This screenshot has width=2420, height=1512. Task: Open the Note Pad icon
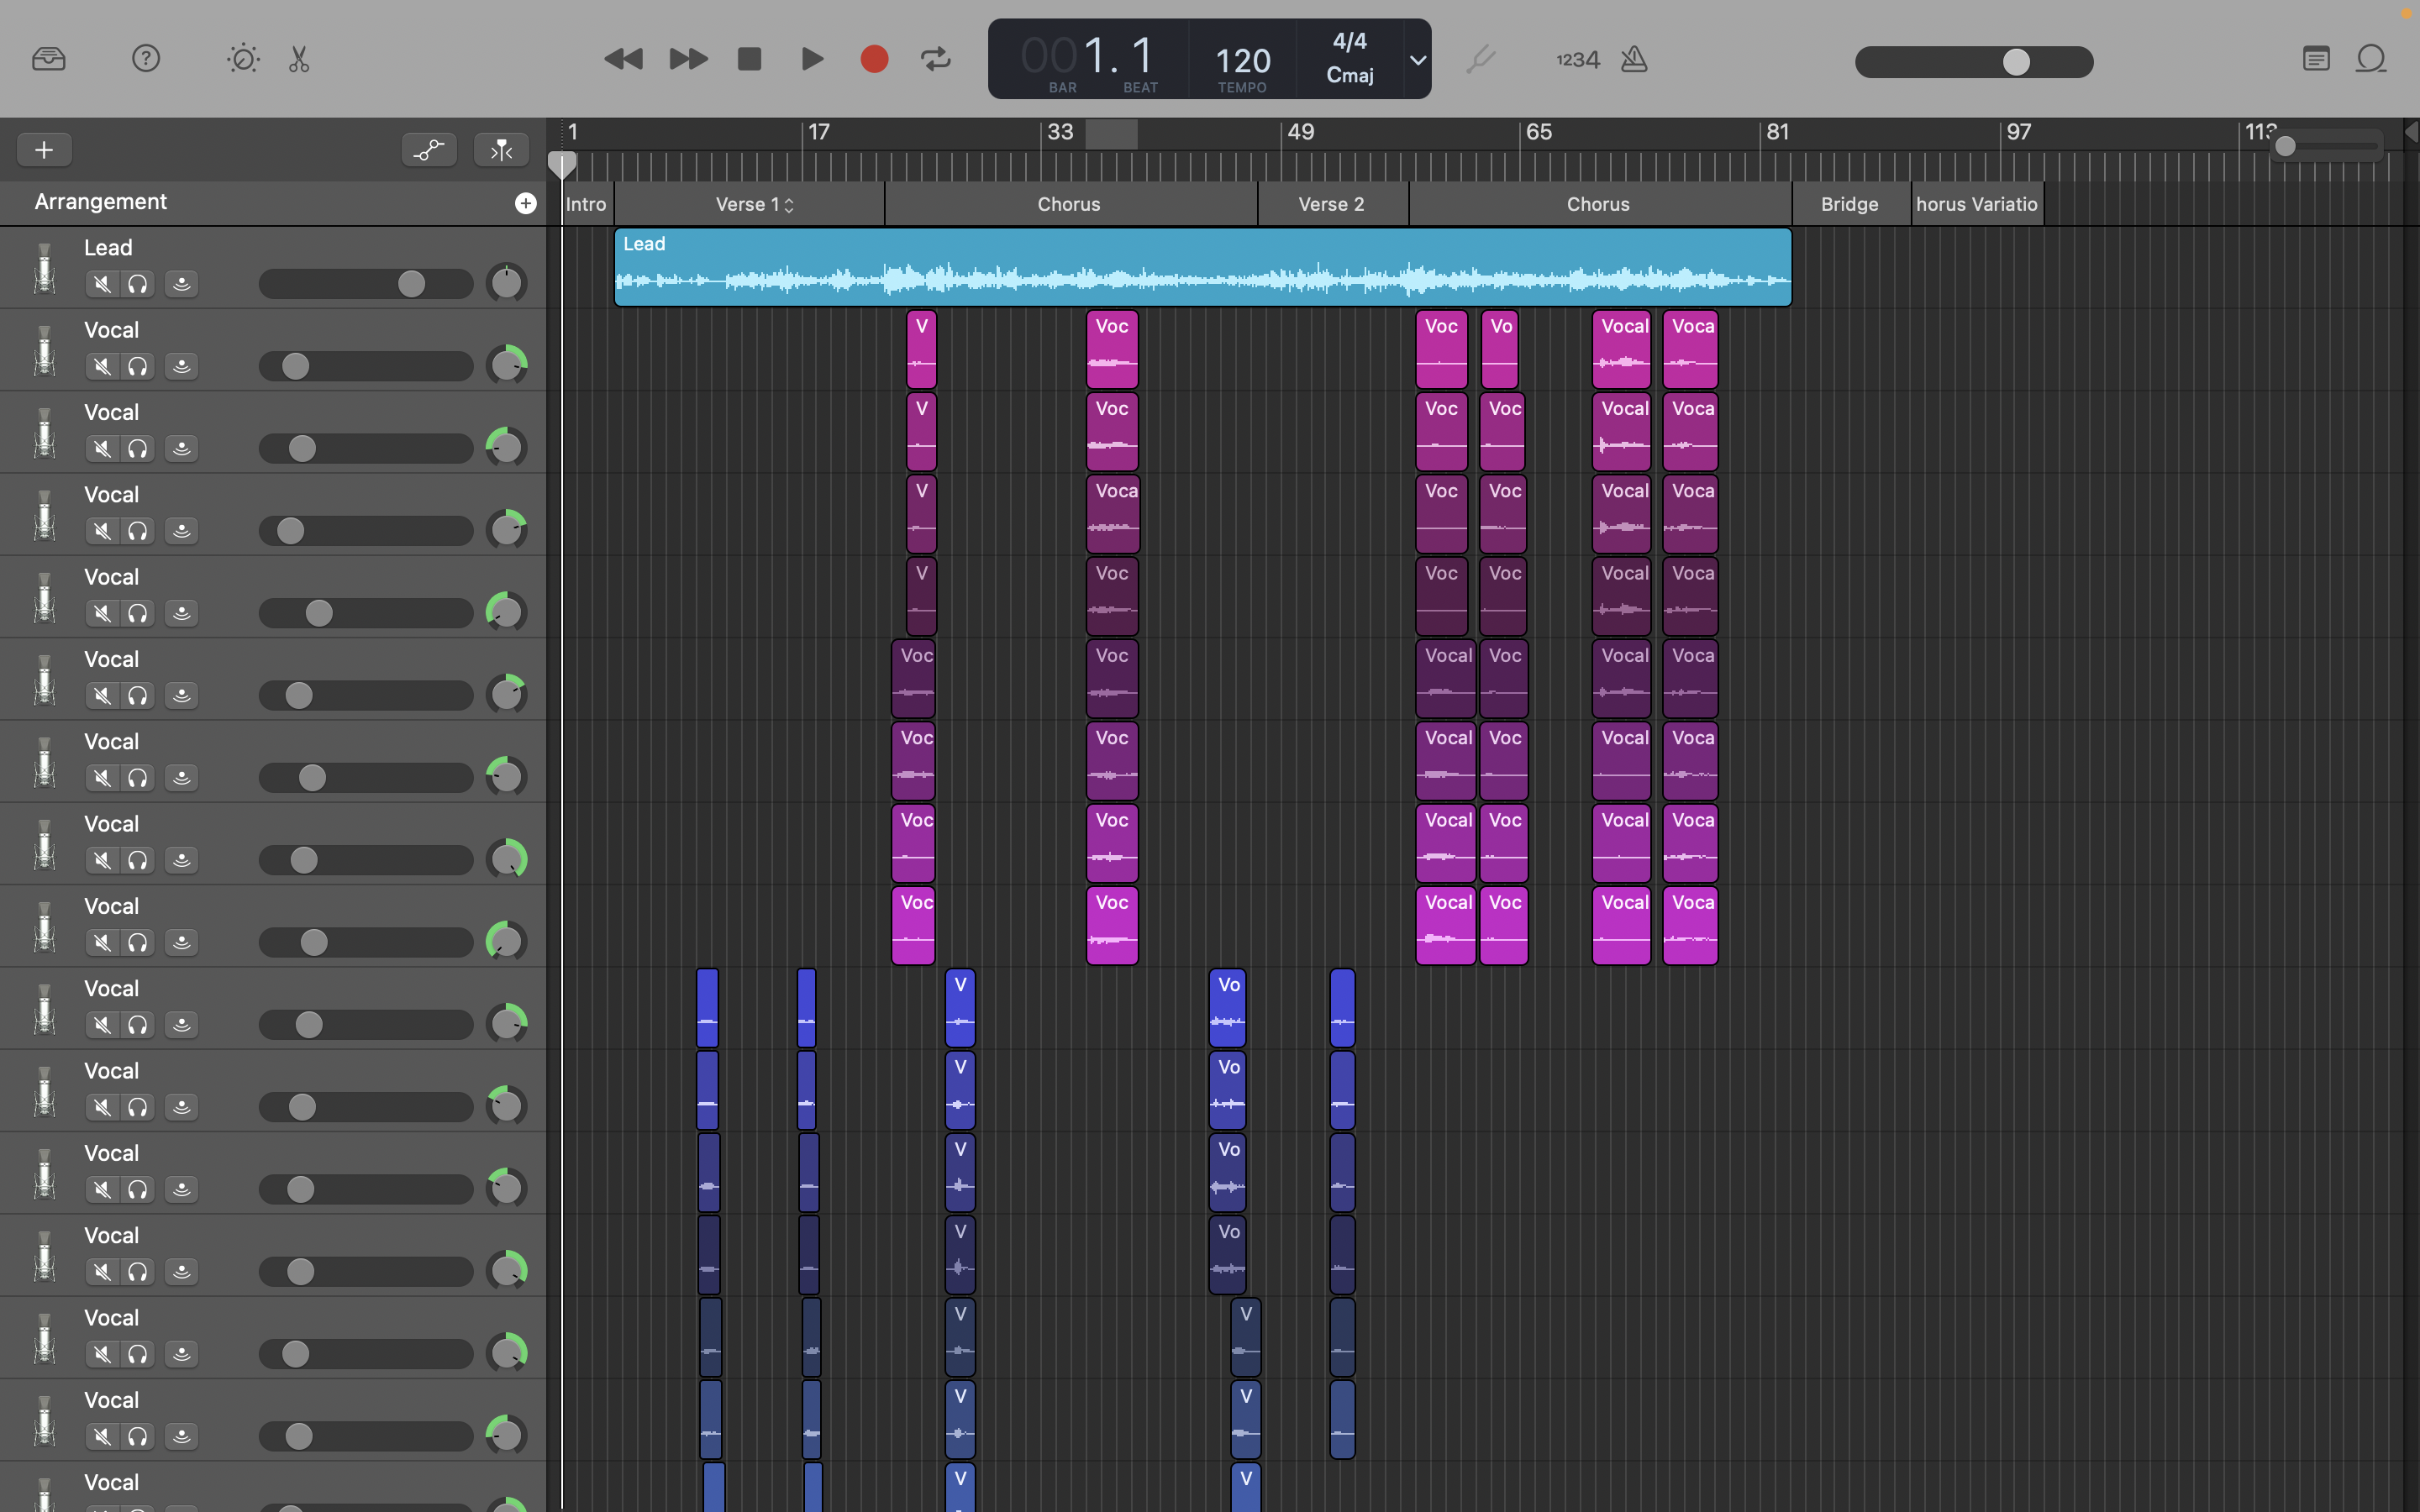2316,59
